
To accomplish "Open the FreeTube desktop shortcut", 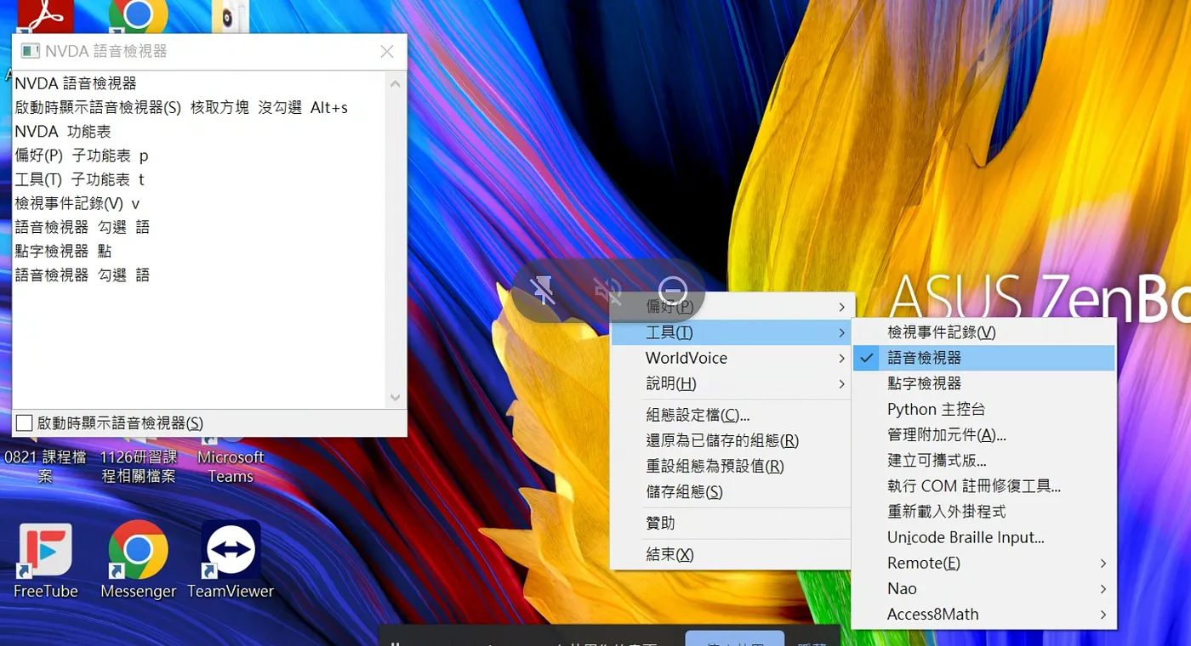I will coord(45,561).
